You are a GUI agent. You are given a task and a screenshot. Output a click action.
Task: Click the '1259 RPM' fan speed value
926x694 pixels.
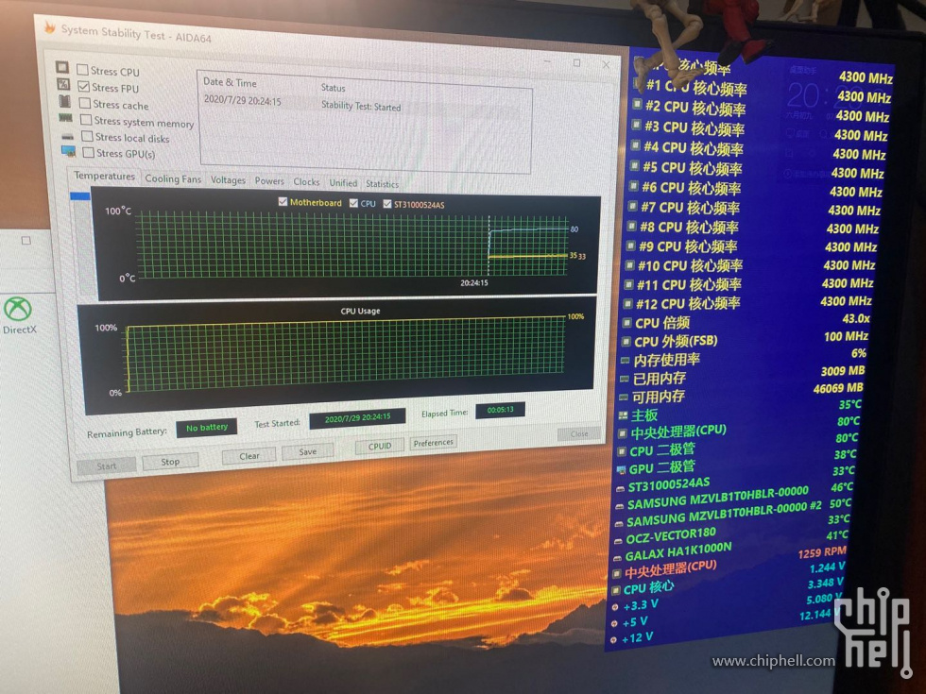click(x=821, y=553)
